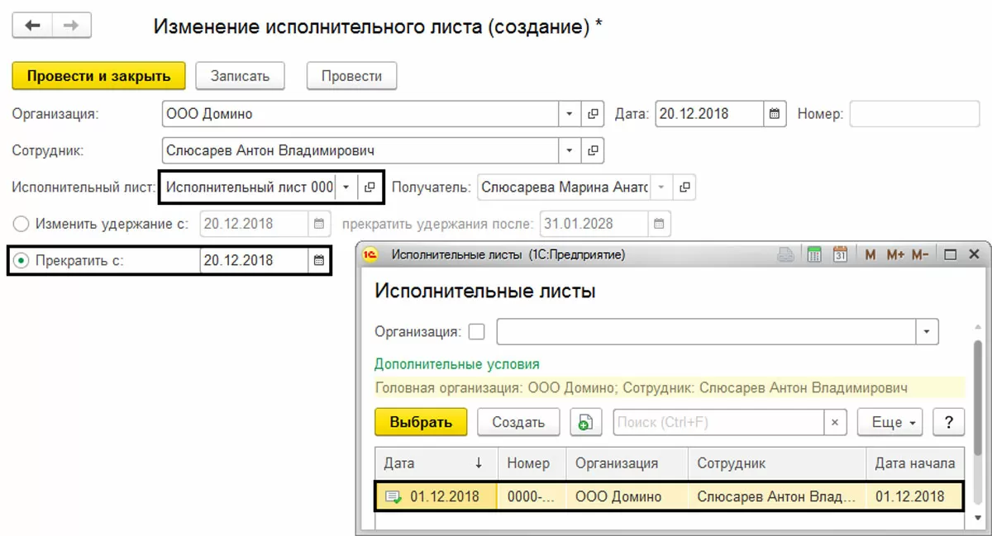Open the Еще dropdown menu
Screen dimensions: 992x536
pos(889,422)
